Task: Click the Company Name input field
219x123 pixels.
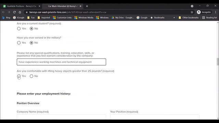Action: pyautogui.click(x=62, y=117)
